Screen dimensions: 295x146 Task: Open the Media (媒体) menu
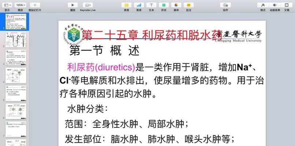pyautogui.click(x=176, y=5)
